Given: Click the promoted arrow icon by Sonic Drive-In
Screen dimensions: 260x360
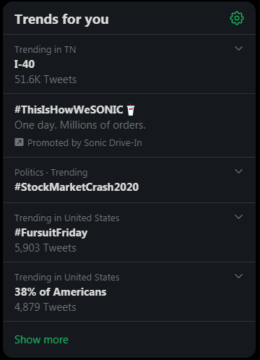Looking at the screenshot, I should point(19,142).
